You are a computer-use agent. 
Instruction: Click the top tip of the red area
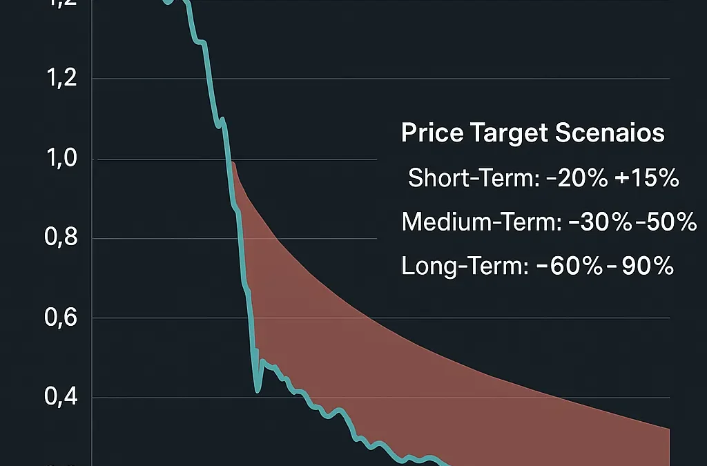(x=234, y=164)
